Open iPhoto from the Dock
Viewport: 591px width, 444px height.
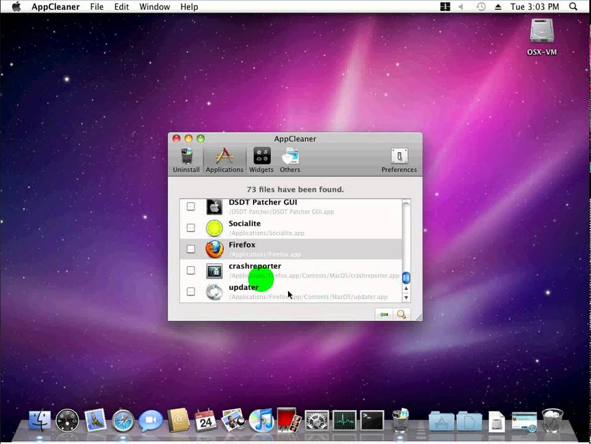pos(233,420)
